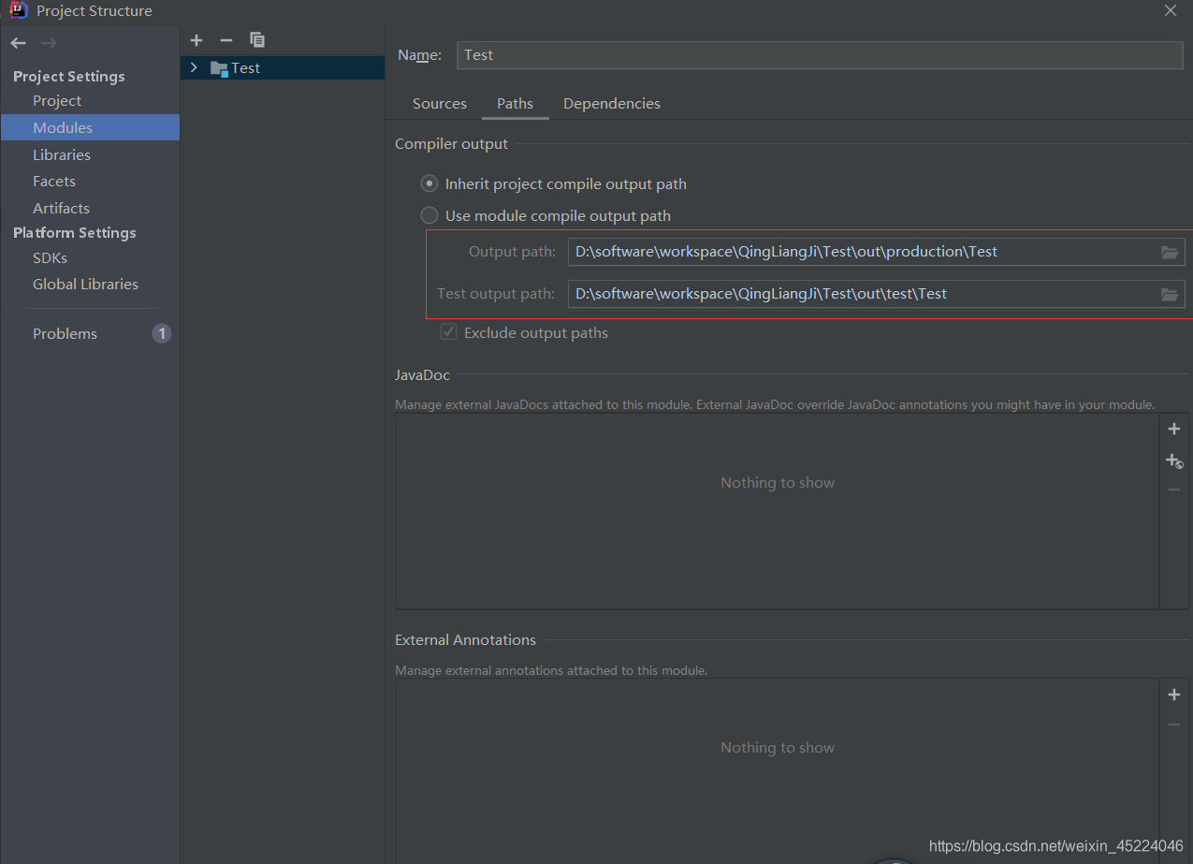The height and width of the screenshot is (864, 1193).
Task: Go to SDKs under Platform Settings
Action: click(x=50, y=257)
